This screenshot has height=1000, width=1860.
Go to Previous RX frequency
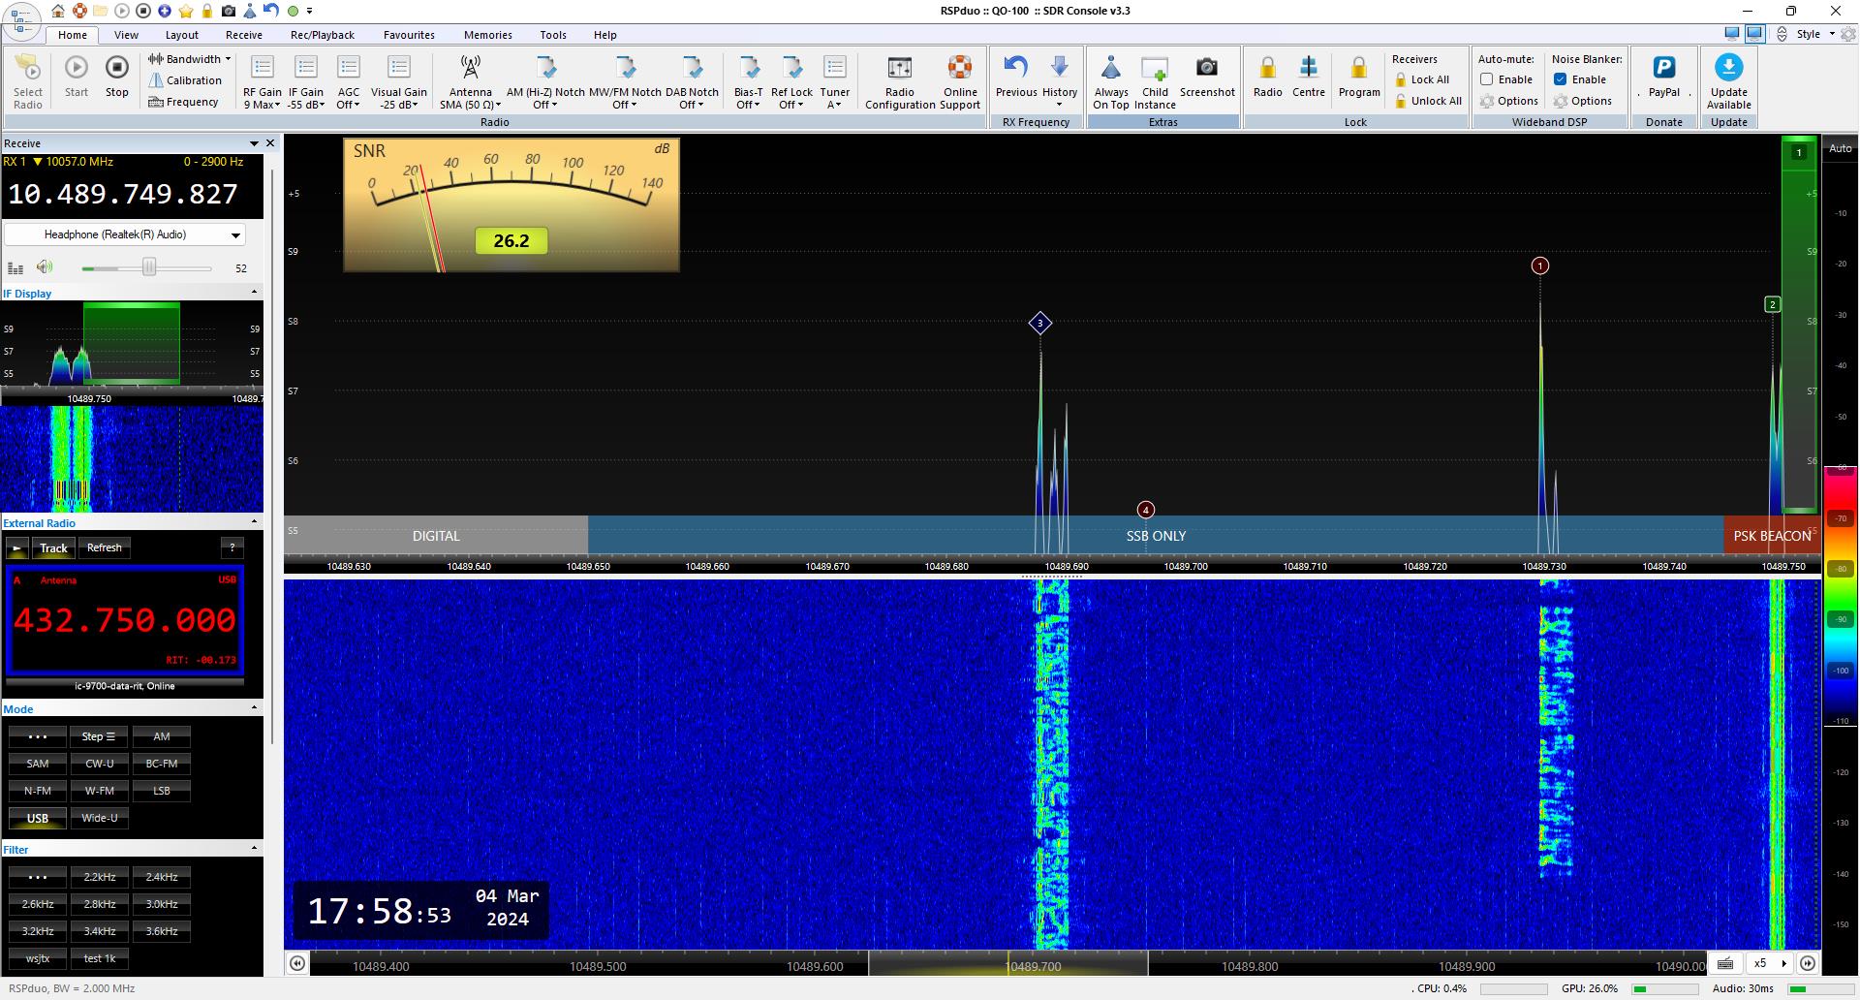coord(1015,68)
